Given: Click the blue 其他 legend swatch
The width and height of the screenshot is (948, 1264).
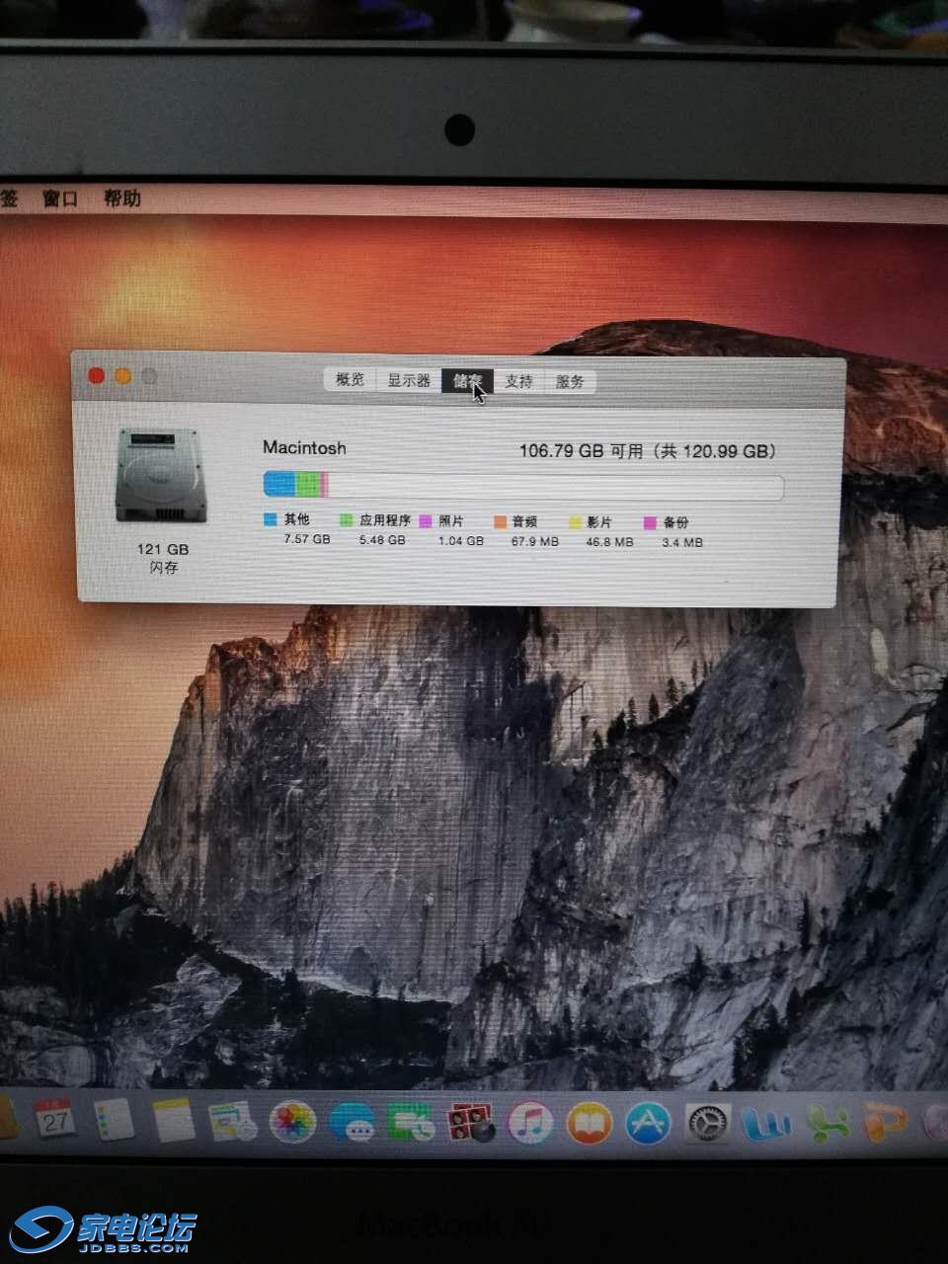Looking at the screenshot, I should click(270, 519).
